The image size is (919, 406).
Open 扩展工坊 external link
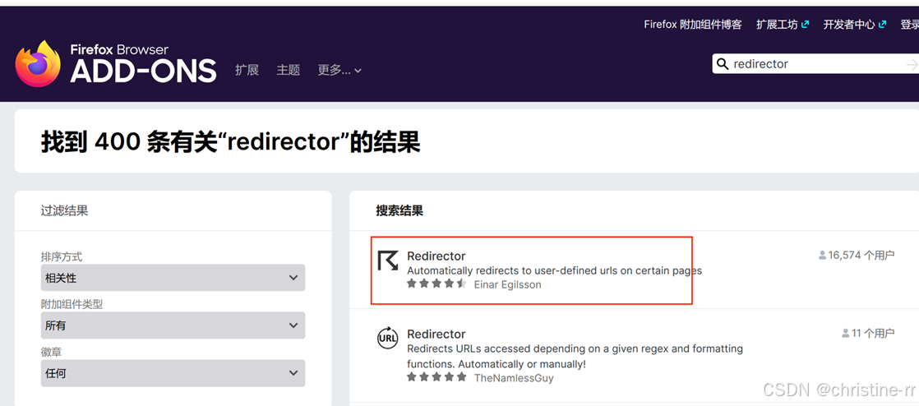coord(783,25)
